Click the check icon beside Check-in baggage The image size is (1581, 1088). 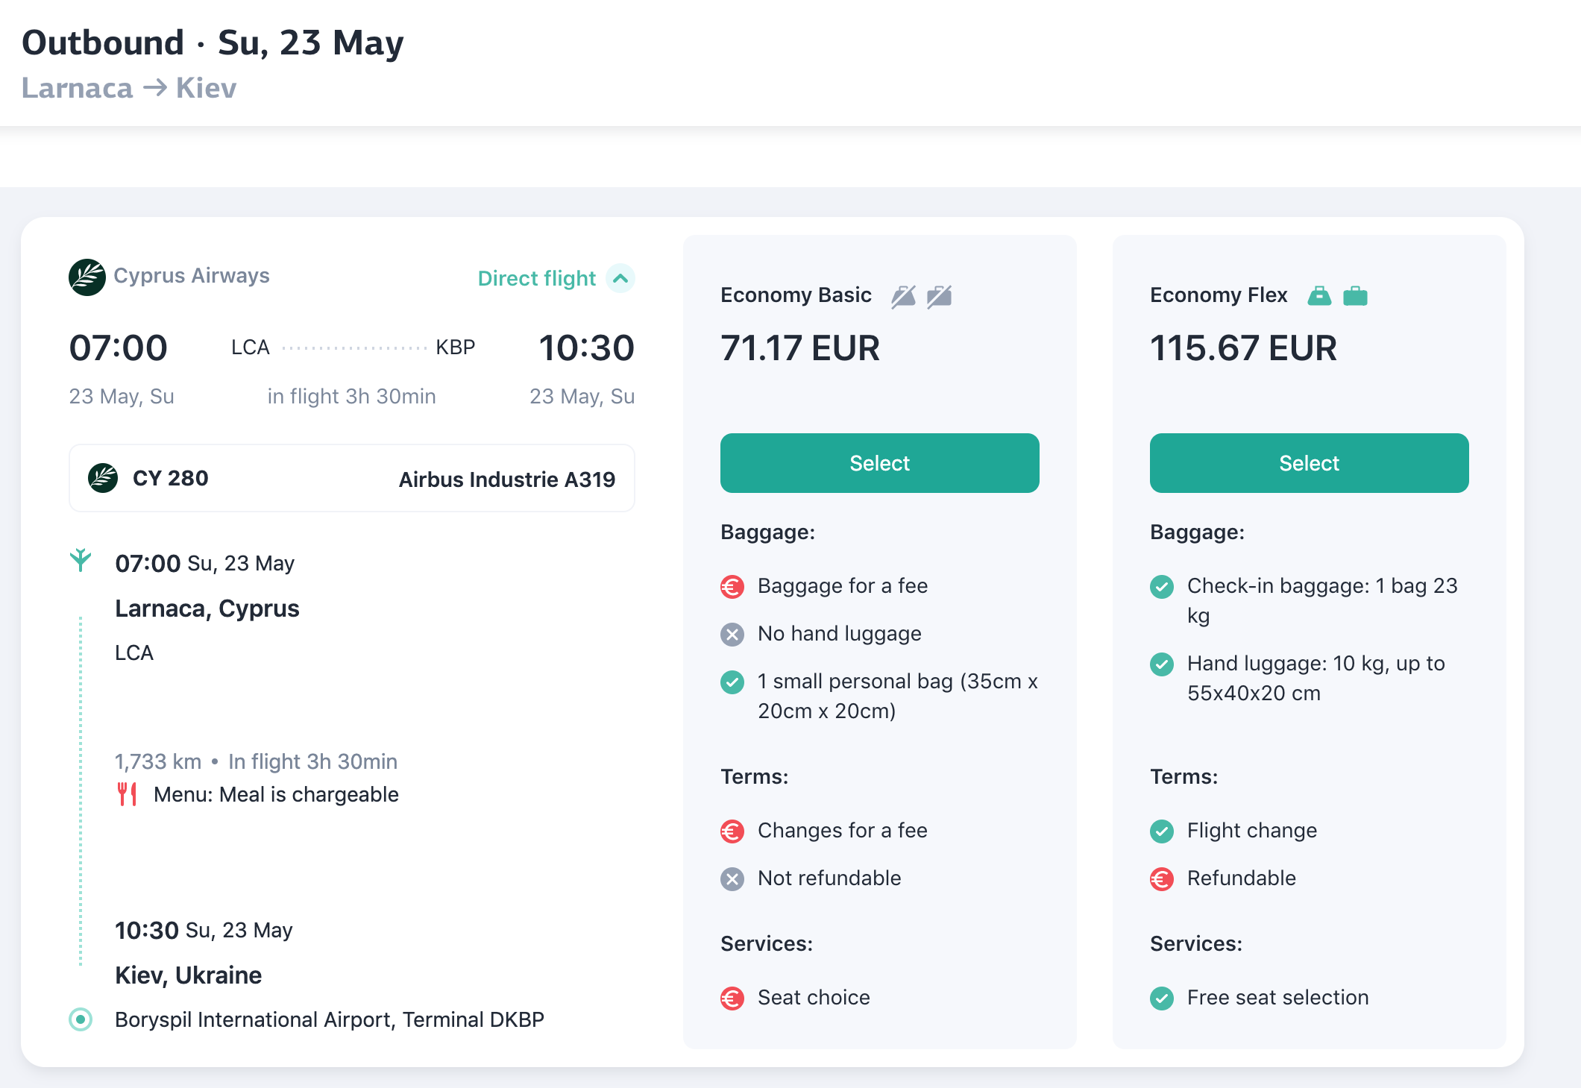click(1162, 587)
